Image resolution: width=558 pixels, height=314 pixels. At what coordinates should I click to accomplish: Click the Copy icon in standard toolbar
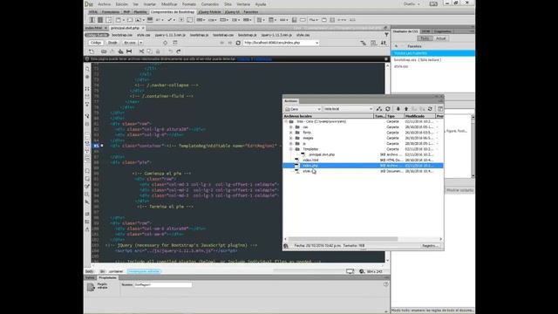point(149,51)
